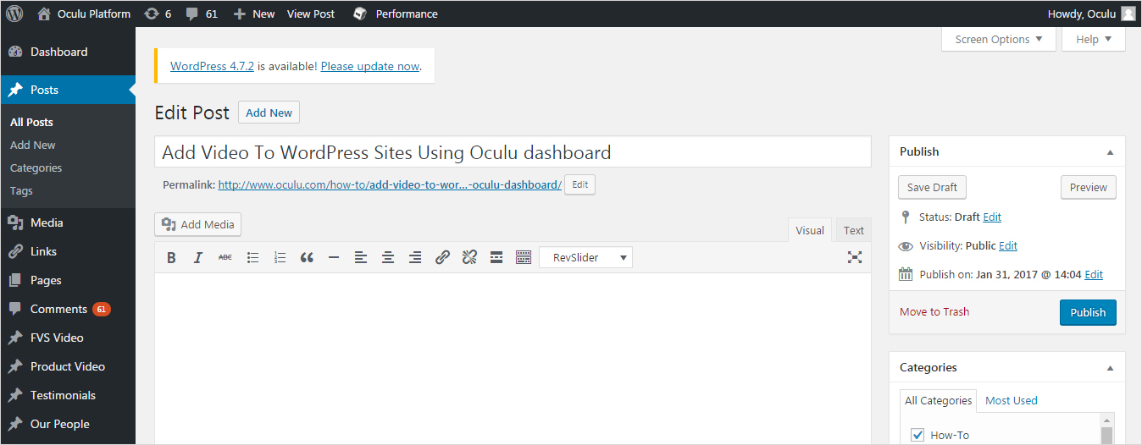Align text center
Screen dimensions: 1142x445
(388, 258)
